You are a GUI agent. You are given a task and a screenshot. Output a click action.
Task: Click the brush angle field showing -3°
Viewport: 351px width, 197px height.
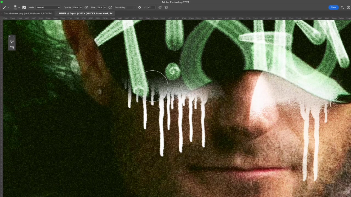(x=152, y=7)
